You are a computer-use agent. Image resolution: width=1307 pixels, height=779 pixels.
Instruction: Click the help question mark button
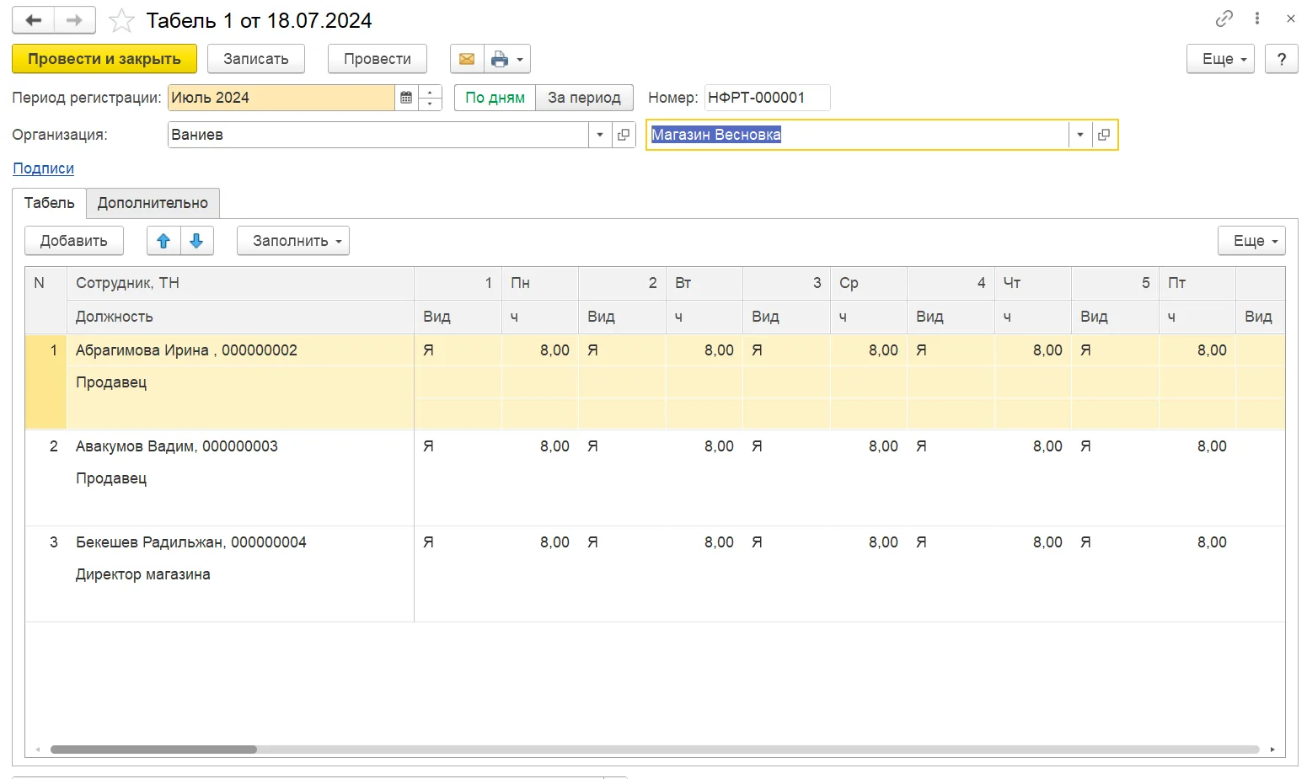point(1282,59)
